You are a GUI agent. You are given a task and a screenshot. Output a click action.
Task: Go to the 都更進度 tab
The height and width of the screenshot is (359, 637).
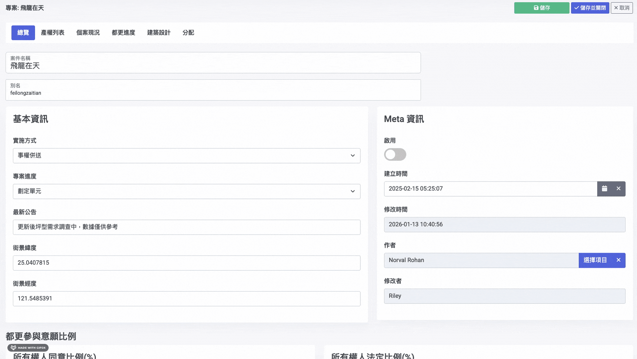[x=123, y=33]
